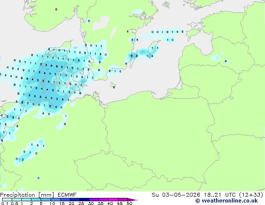
Task: Click the '20' legend scale label
Action: click(71, 203)
